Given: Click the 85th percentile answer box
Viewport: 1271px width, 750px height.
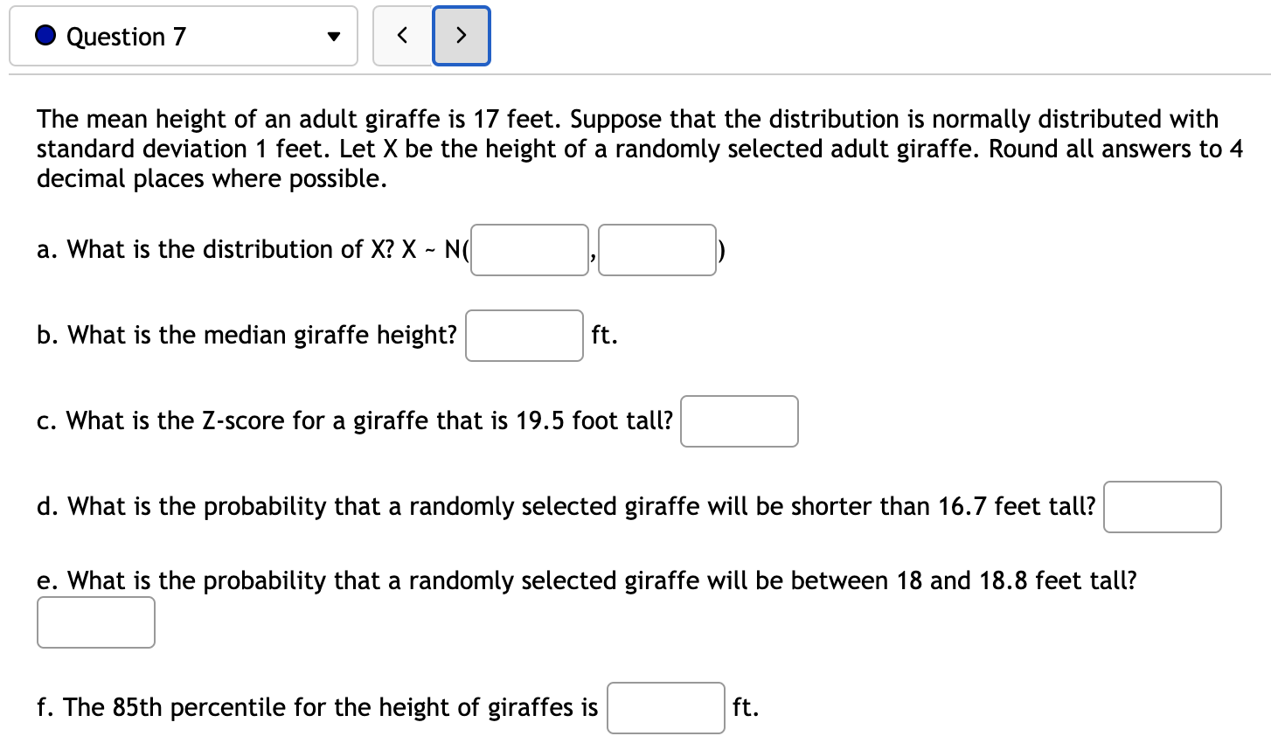Looking at the screenshot, I should [x=665, y=708].
